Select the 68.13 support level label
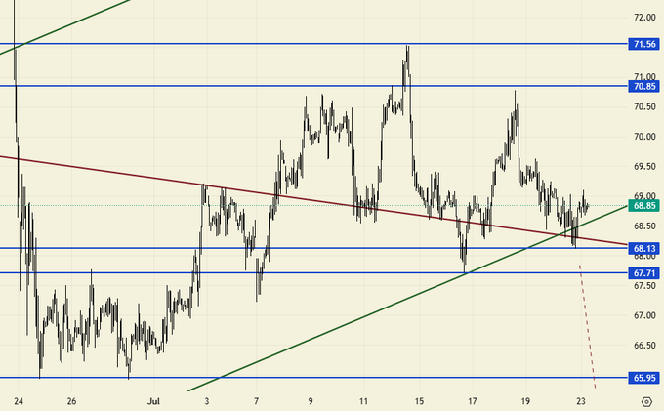Viewport: 664px width, 411px height. tap(643, 248)
